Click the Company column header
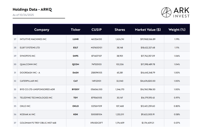The image size is (203, 132). [x=42, y=30]
